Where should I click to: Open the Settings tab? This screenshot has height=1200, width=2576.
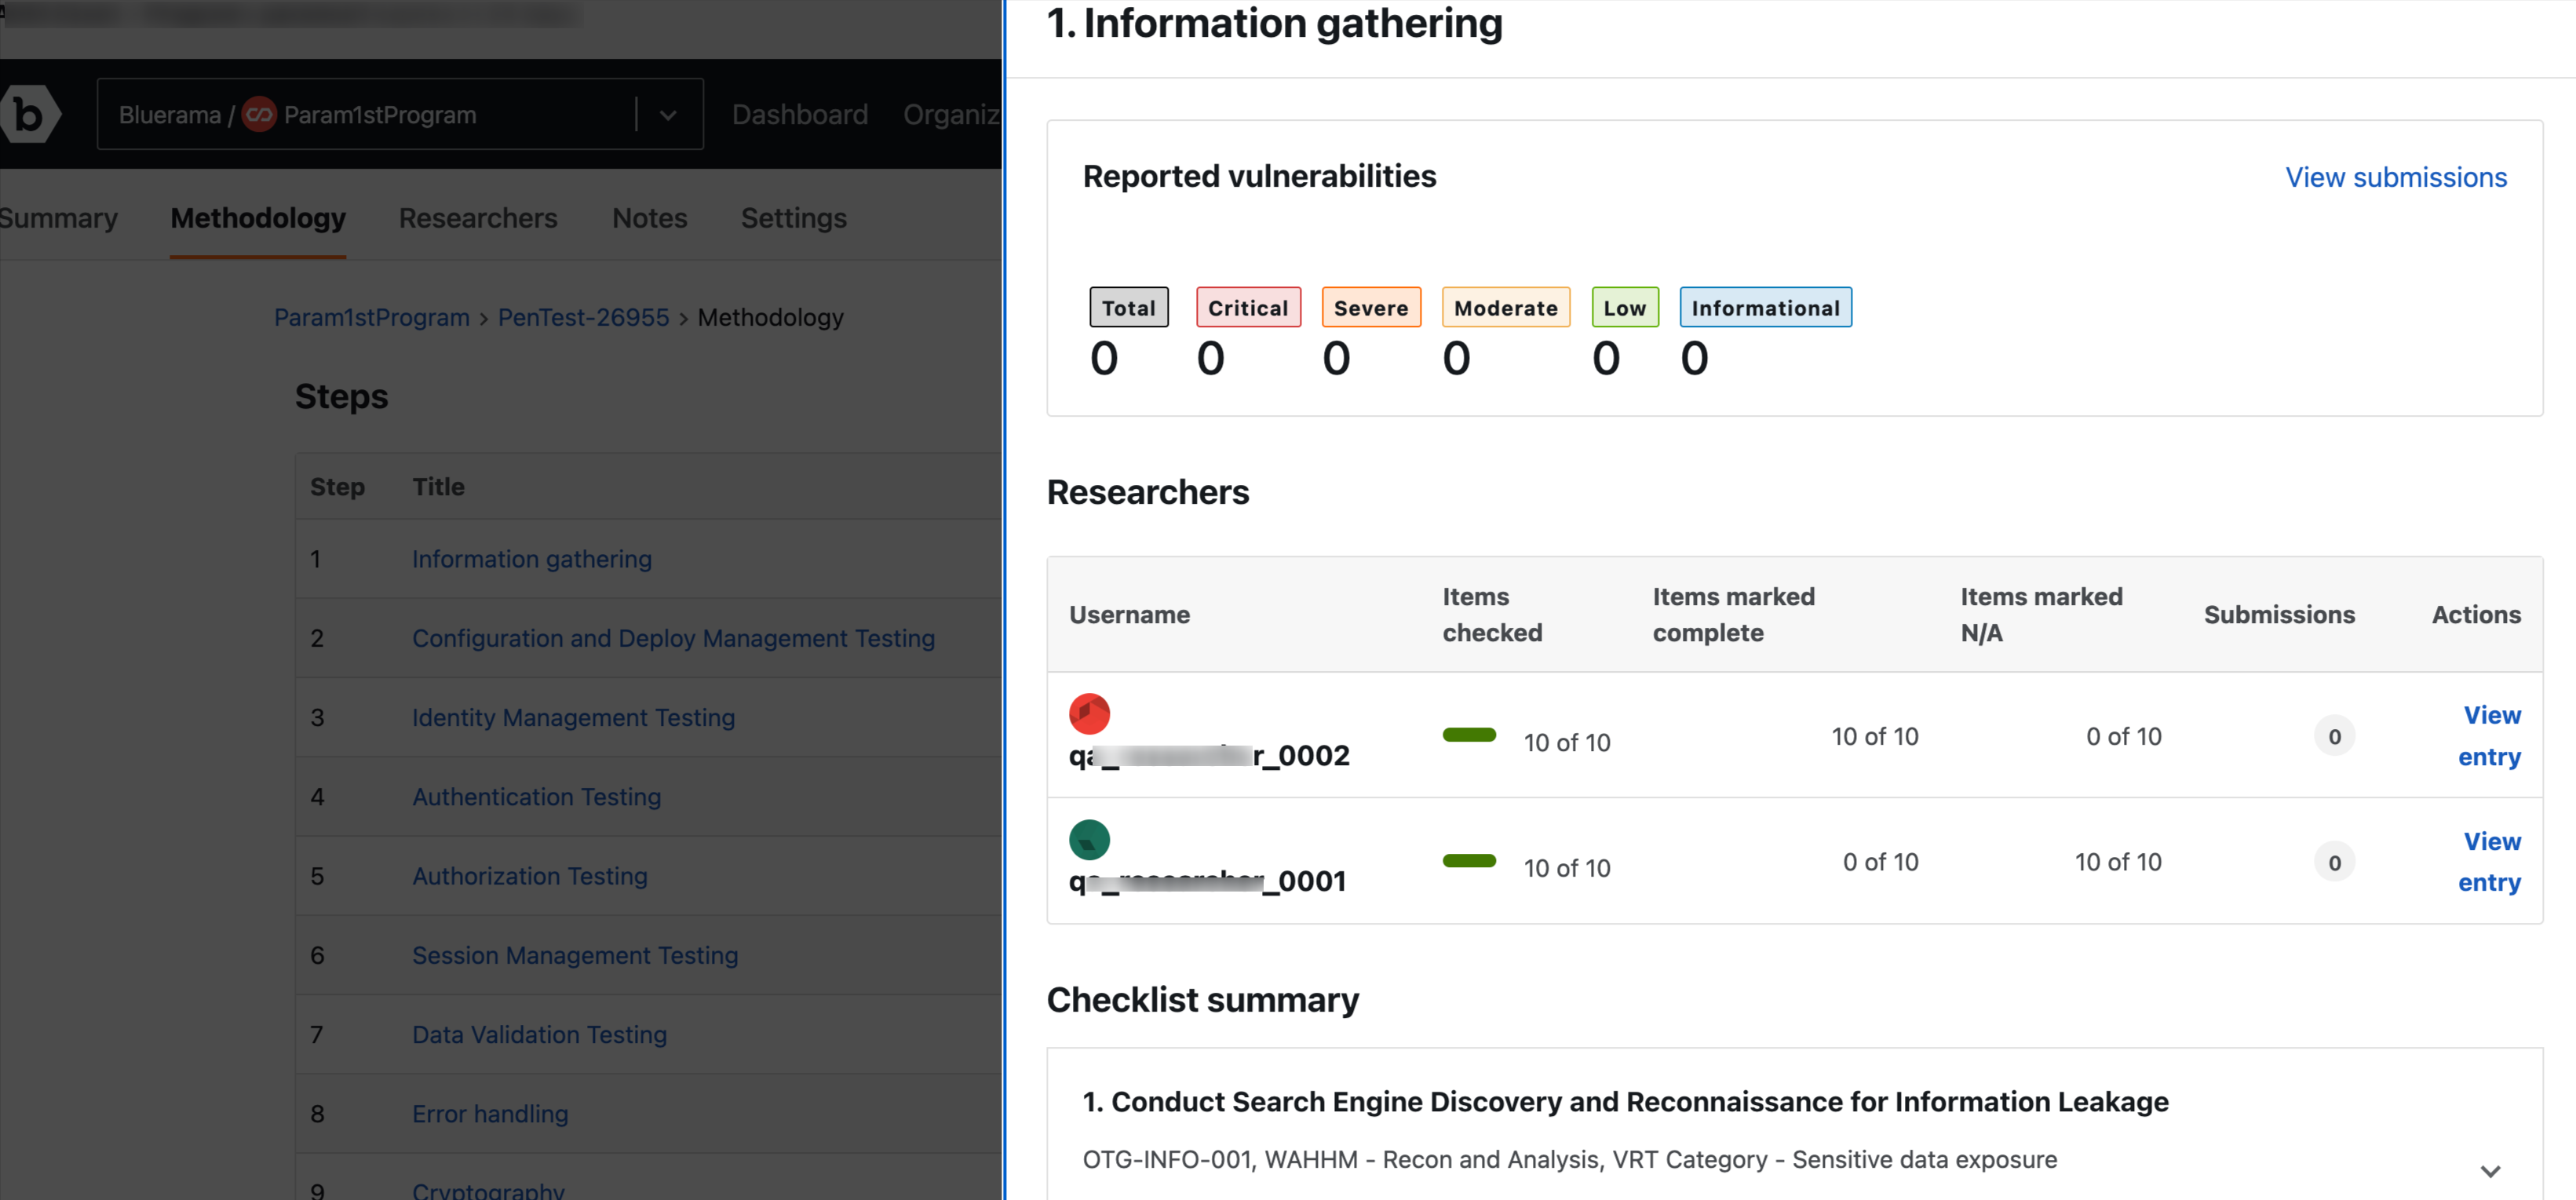[x=793, y=218]
